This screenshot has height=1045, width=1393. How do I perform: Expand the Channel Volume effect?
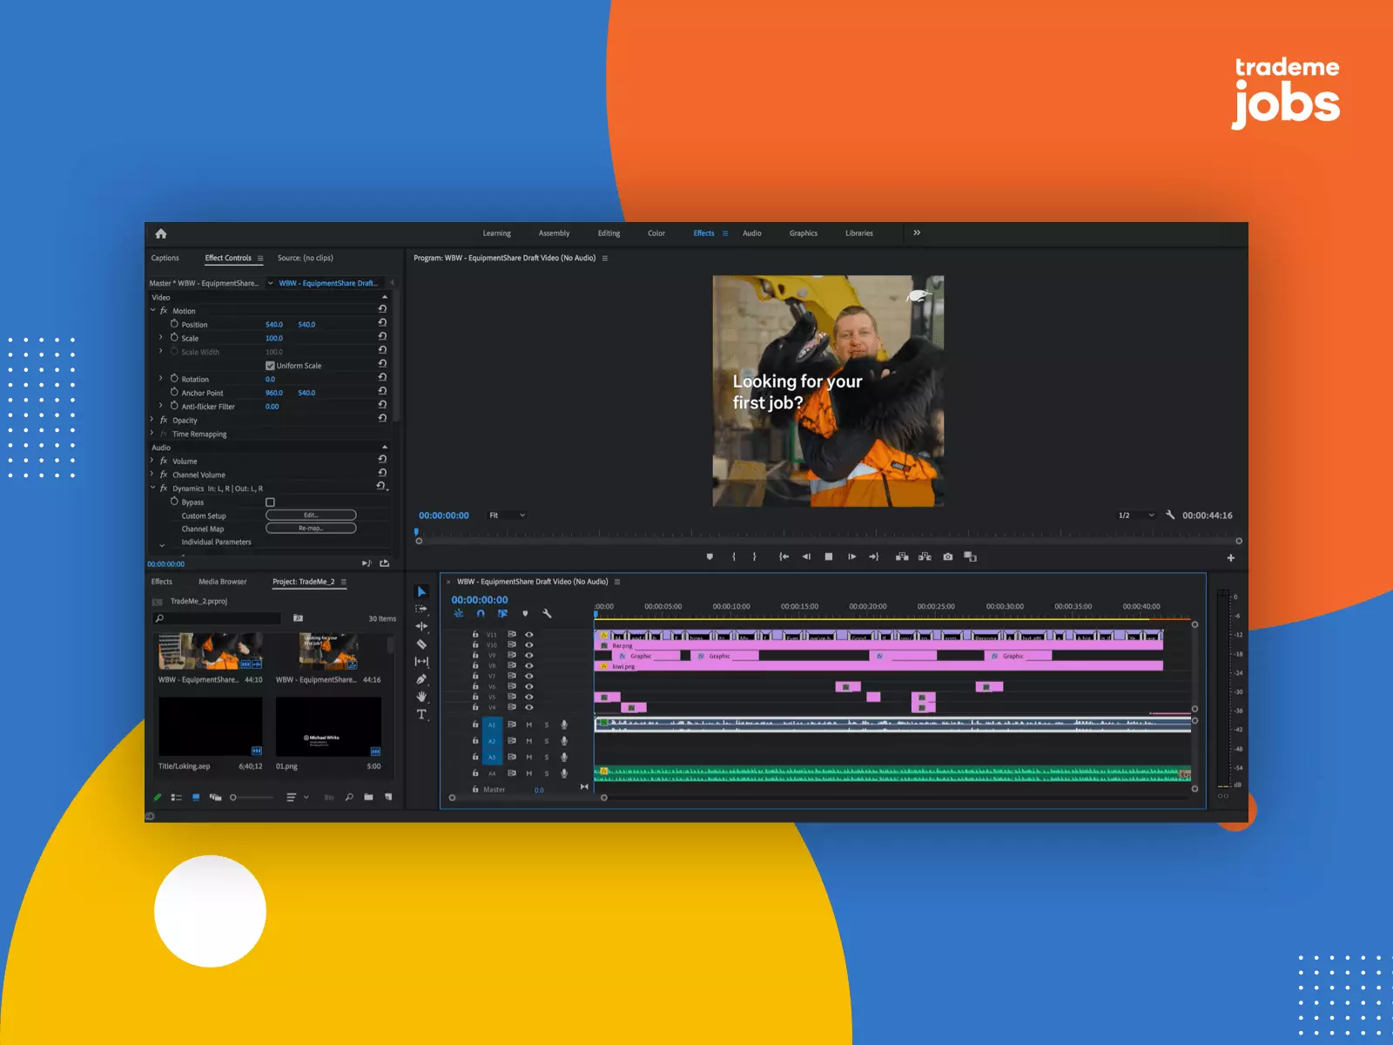pos(152,474)
